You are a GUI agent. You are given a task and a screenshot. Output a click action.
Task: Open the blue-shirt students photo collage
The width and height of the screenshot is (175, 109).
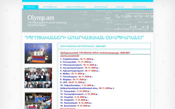(38, 101)
